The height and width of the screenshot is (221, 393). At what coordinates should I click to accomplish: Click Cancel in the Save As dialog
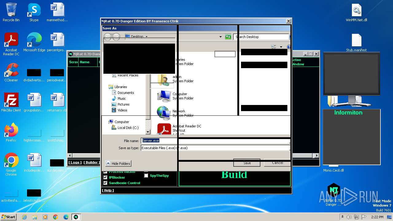pos(277,163)
